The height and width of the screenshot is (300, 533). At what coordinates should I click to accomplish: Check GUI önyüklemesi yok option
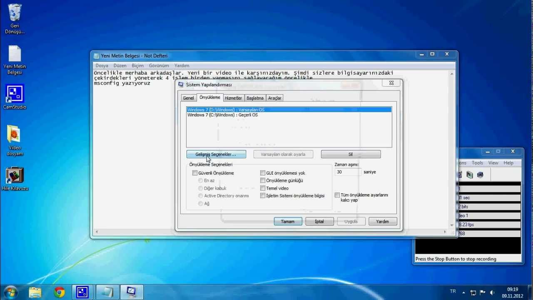coord(263,173)
